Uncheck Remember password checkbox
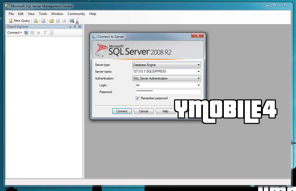 pos(138,98)
